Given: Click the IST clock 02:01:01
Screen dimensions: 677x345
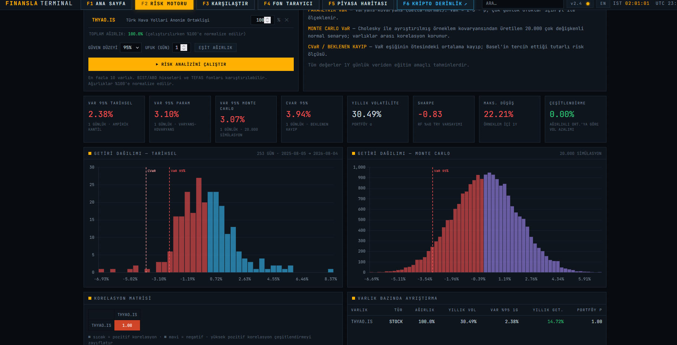Looking at the screenshot, I should 637,3.
